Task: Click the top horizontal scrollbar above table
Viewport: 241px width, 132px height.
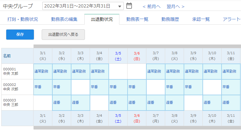Action: (x=137, y=46)
